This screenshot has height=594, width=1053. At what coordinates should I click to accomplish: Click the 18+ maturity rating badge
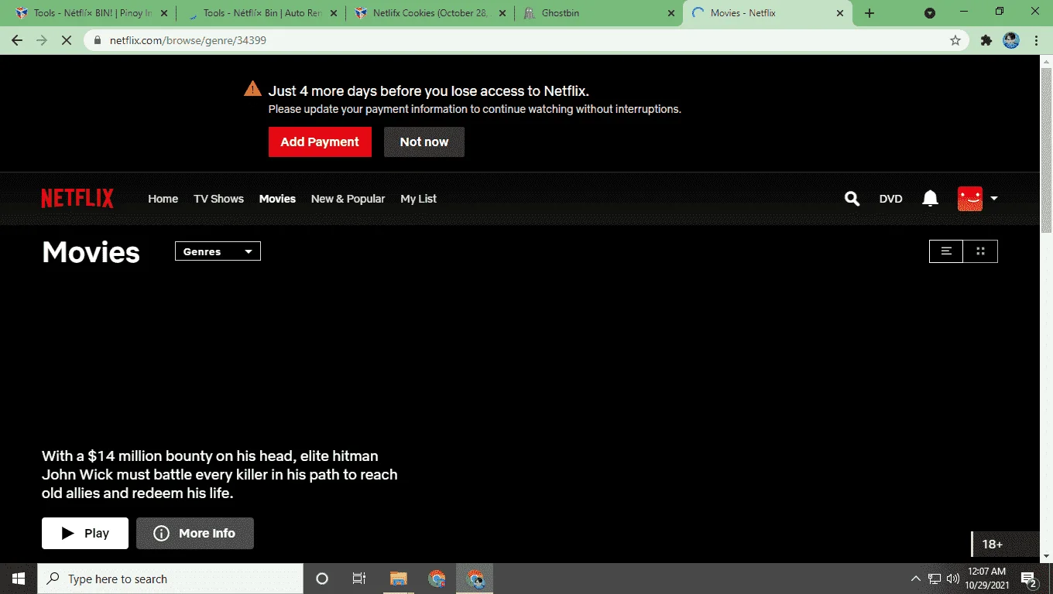(1005, 544)
